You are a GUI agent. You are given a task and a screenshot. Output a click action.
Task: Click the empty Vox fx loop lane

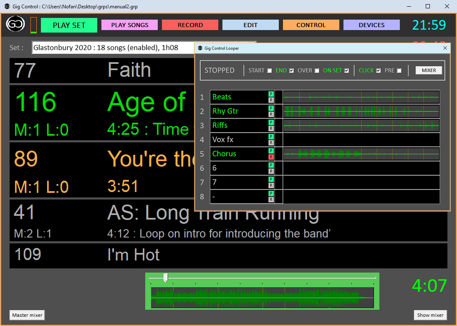tap(361, 140)
